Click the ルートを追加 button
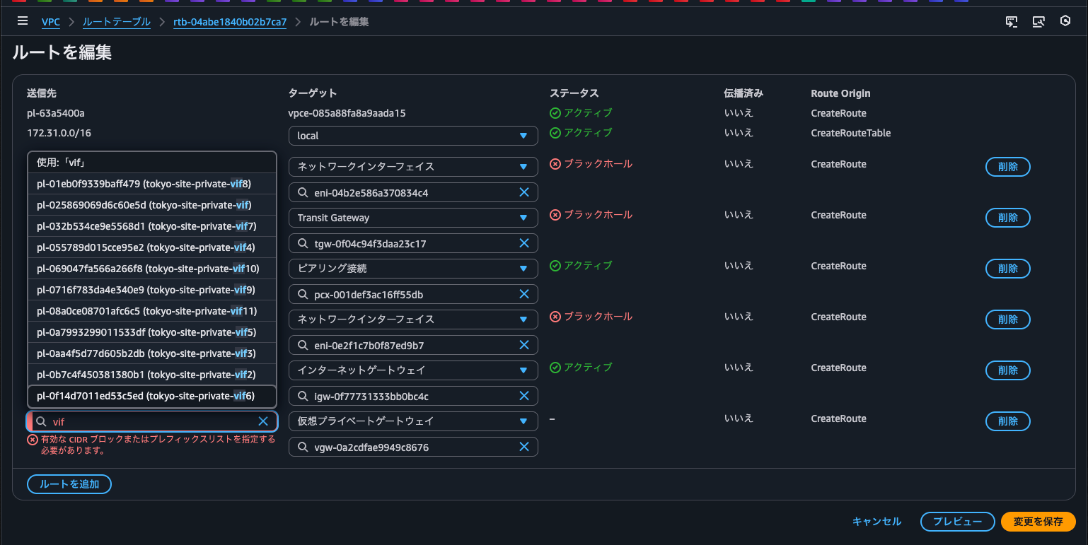Image resolution: width=1088 pixels, height=545 pixels. click(69, 484)
